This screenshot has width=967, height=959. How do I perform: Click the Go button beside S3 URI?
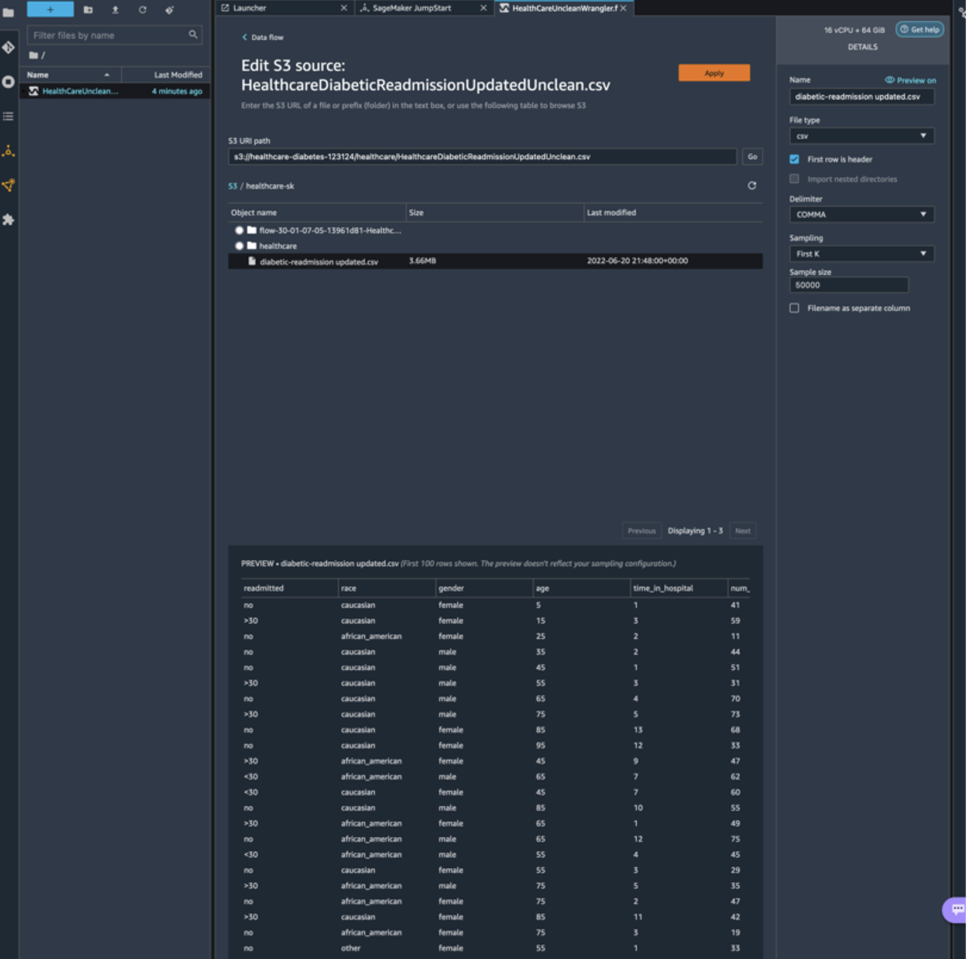click(752, 157)
